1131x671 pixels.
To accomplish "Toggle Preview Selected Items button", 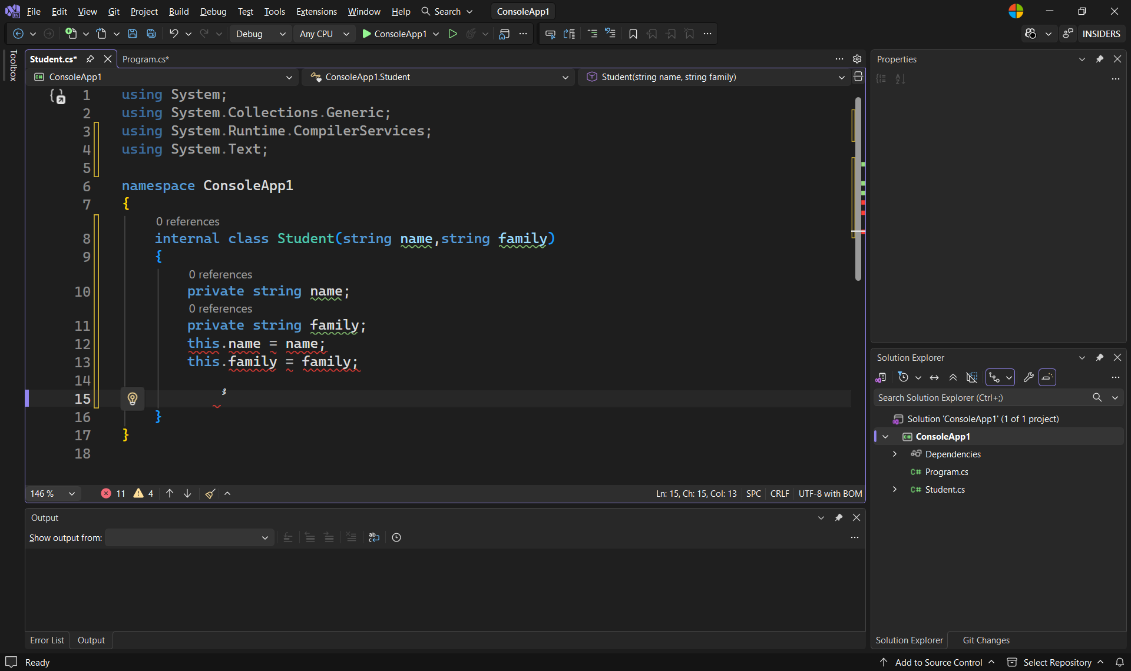I will pos(1047,377).
